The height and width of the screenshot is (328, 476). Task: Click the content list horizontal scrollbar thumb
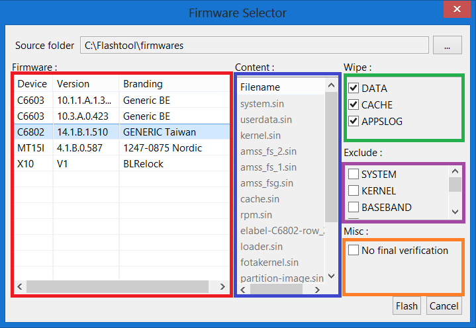point(276,290)
